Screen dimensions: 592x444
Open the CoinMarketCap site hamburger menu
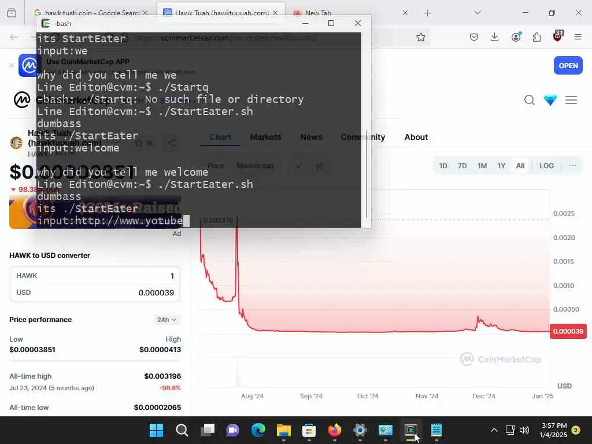pos(571,100)
